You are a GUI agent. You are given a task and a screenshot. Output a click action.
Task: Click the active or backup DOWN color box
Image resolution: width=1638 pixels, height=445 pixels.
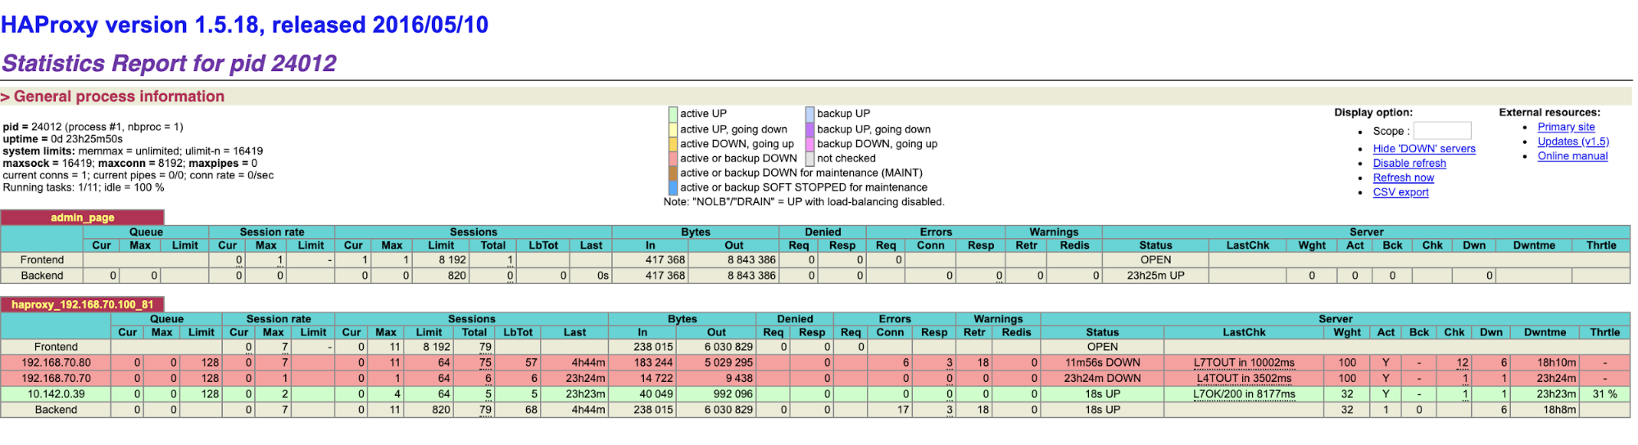pos(673,159)
